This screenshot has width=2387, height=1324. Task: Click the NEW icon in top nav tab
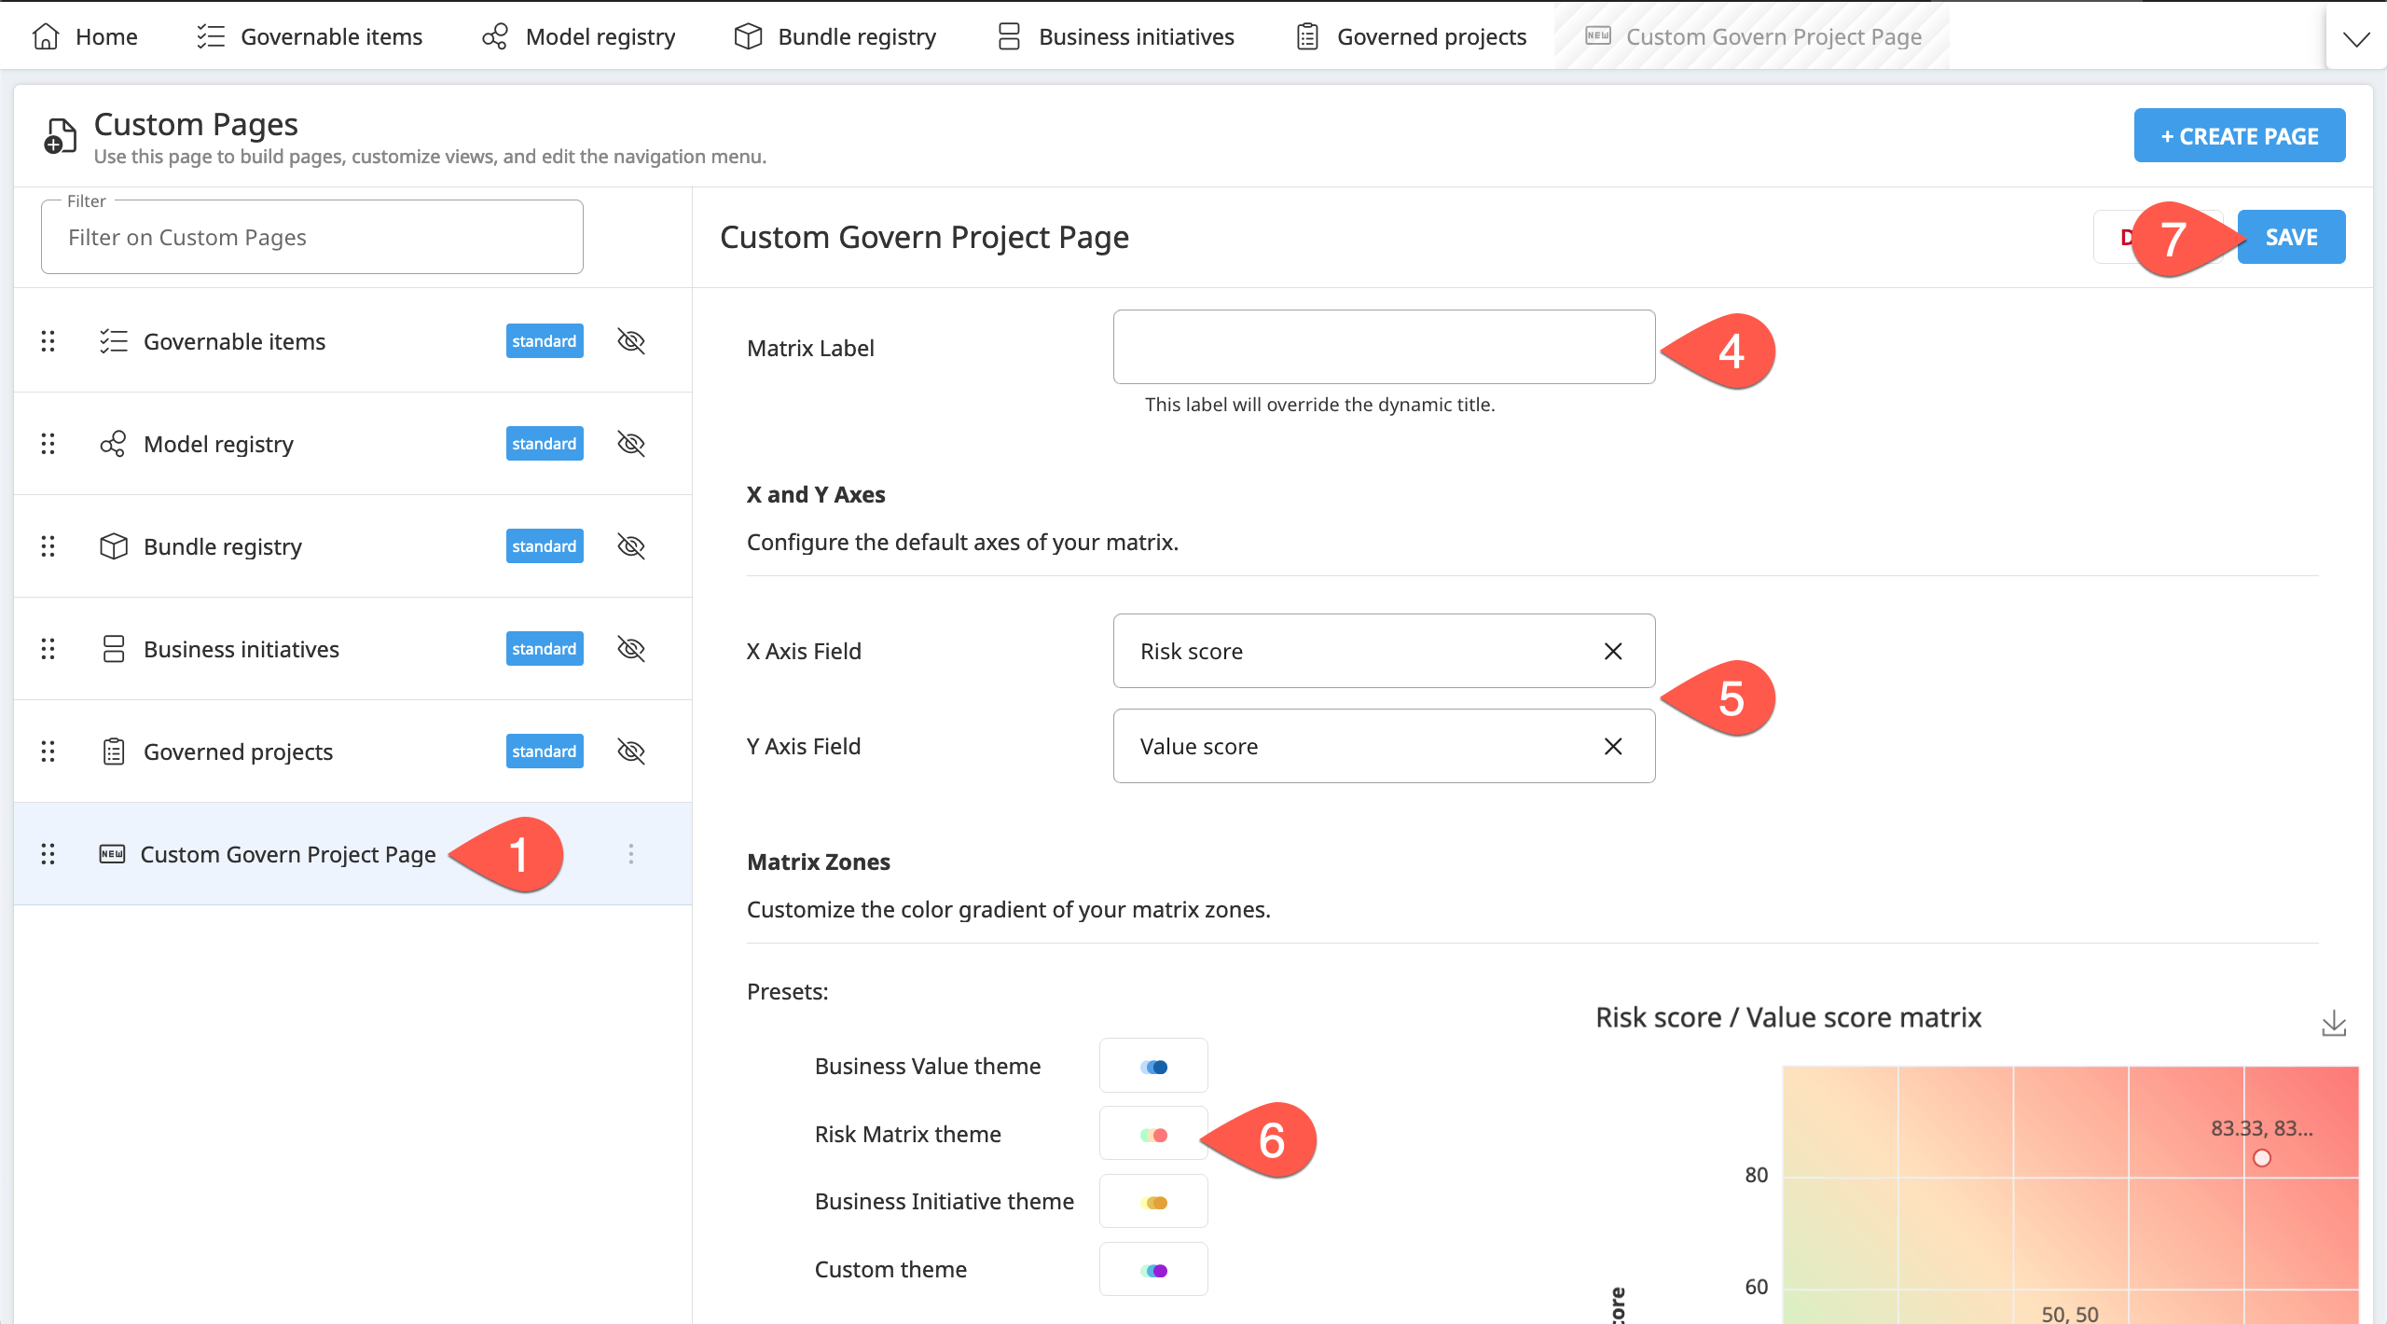1598,35
